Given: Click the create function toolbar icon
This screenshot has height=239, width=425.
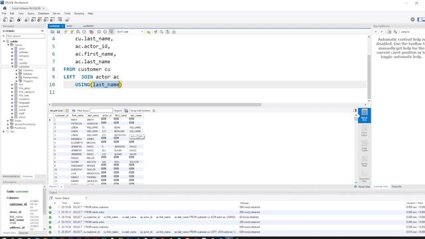Looking at the screenshot, I should point(52,19).
